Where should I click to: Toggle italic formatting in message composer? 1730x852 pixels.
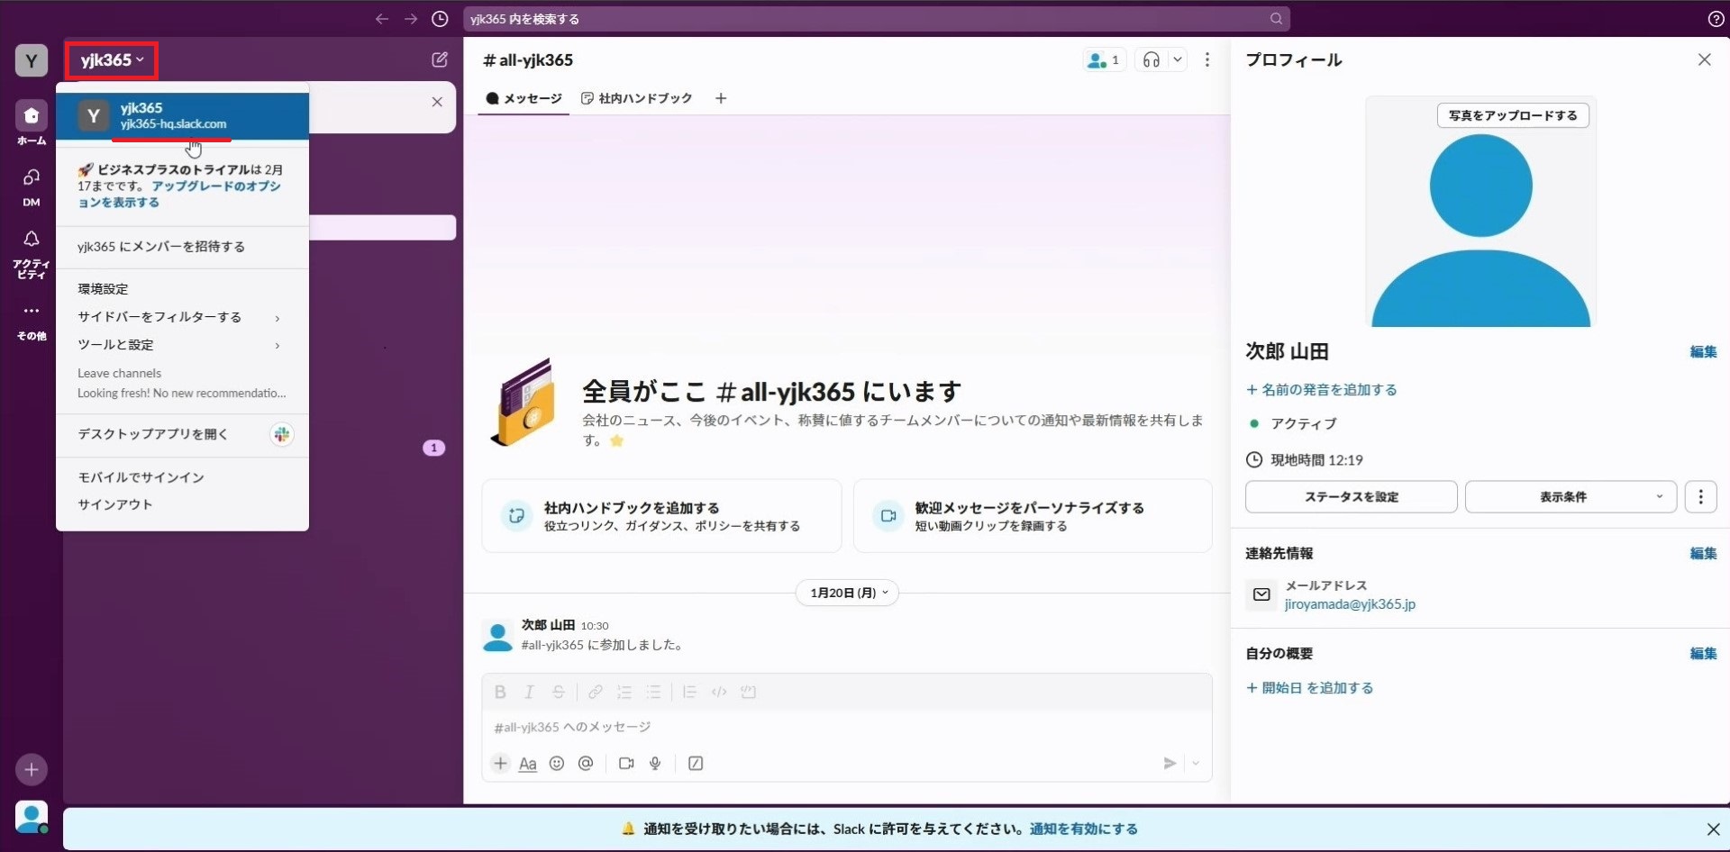tap(529, 692)
